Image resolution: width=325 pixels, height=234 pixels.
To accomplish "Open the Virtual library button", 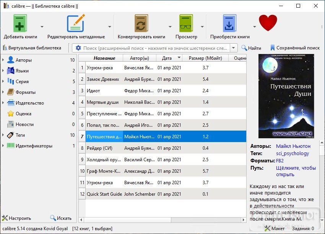I will [32, 48].
